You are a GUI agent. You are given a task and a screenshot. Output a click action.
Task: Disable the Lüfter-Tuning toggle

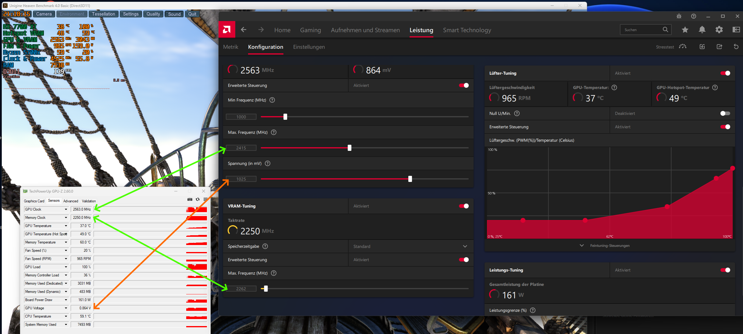725,73
